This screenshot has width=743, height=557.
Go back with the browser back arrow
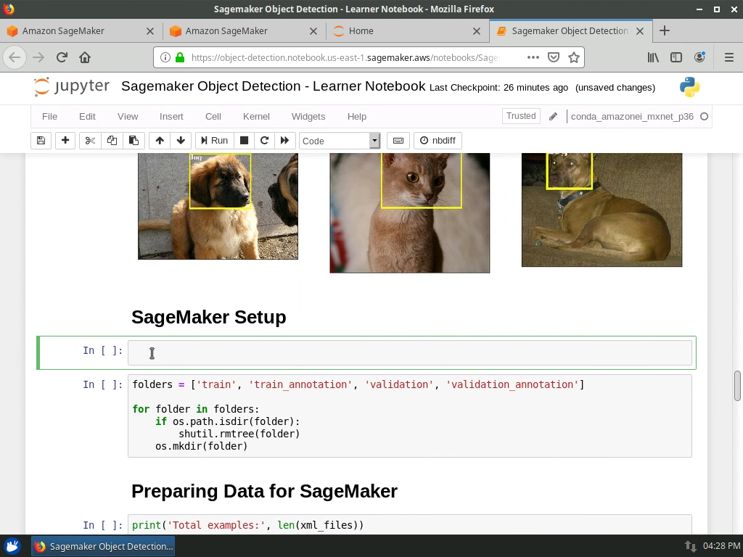pos(15,57)
